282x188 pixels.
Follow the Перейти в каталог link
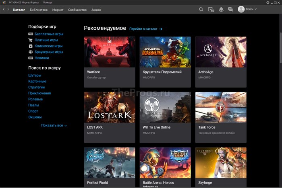pos(146,29)
